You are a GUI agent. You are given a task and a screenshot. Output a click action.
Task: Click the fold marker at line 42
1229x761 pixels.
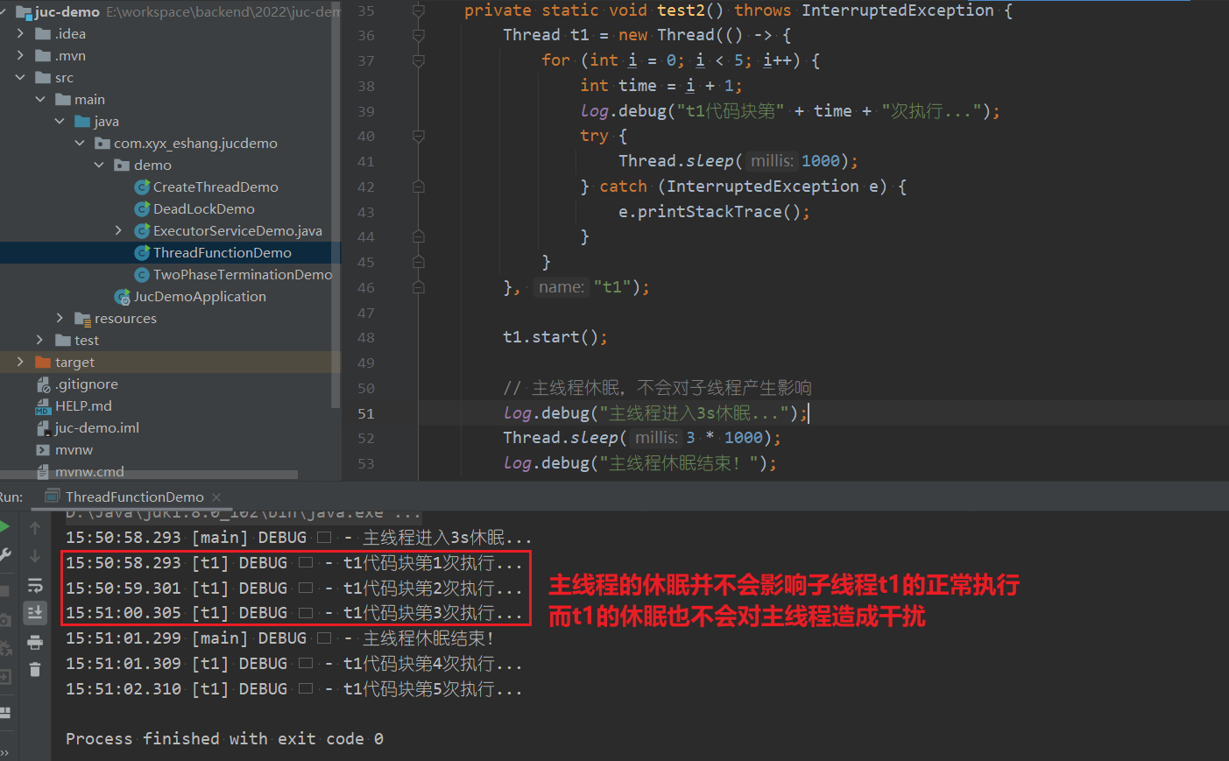[419, 187]
